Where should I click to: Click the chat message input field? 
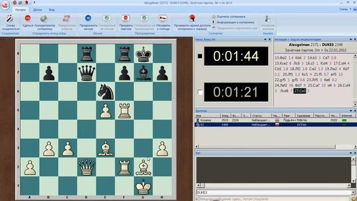274,199
